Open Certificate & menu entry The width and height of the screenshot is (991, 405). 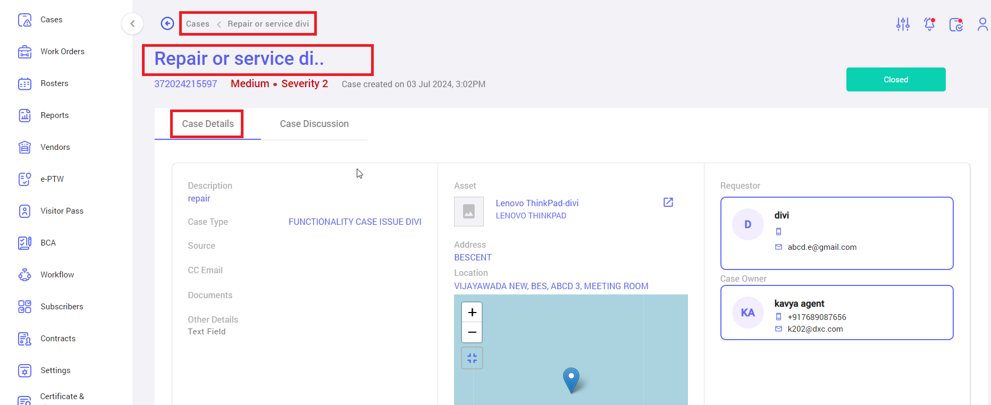click(62, 396)
